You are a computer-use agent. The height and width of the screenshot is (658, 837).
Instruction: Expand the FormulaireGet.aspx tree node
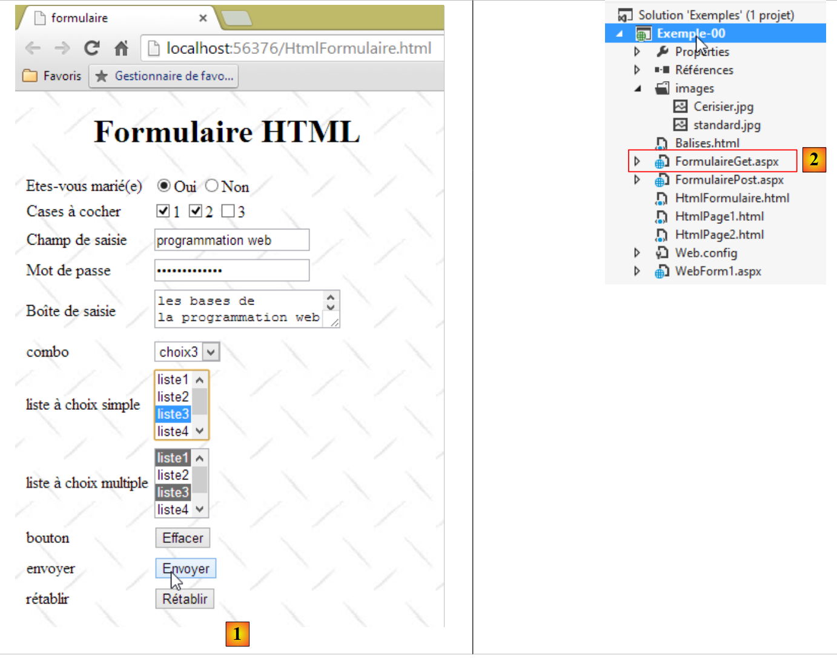[637, 162]
